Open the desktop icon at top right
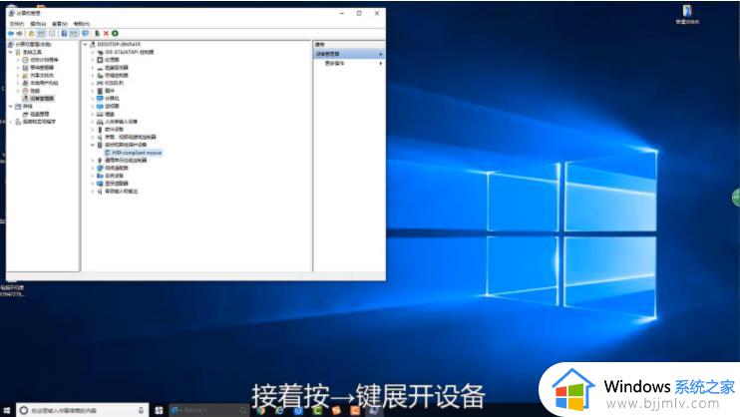 click(687, 14)
